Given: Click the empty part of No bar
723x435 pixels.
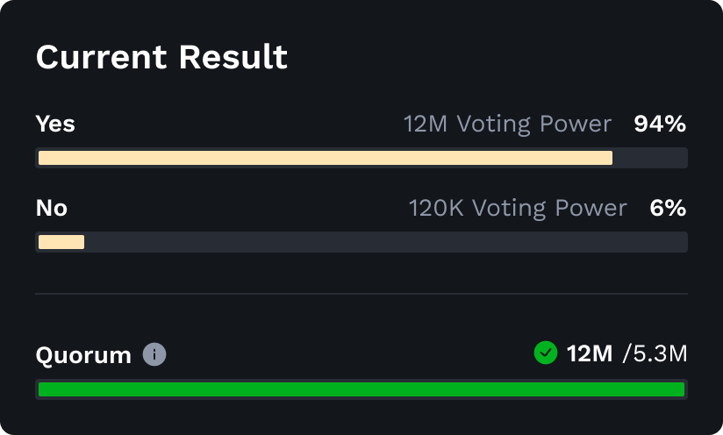Looking at the screenshot, I should coord(386,242).
